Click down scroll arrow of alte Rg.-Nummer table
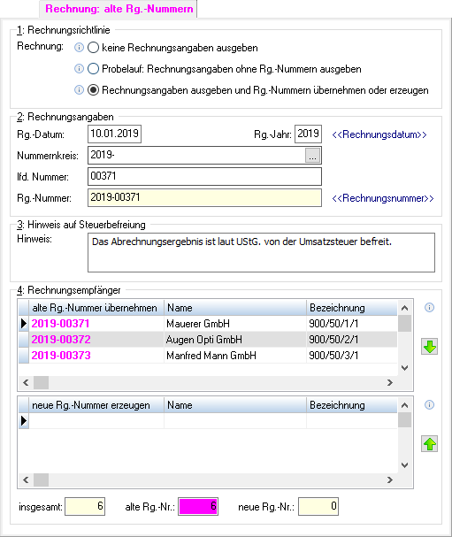Image resolution: width=452 pixels, height=537 pixels. (405, 368)
